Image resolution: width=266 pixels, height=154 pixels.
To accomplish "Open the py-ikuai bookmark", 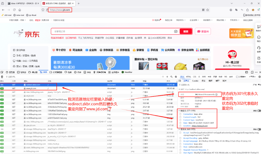I will pyautogui.click(x=31, y=15).
